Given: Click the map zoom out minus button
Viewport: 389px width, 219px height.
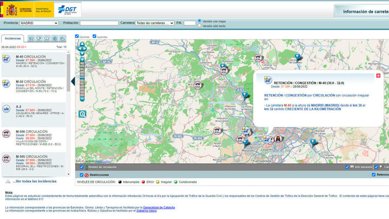Looking at the screenshot, I should click(x=82, y=99).
